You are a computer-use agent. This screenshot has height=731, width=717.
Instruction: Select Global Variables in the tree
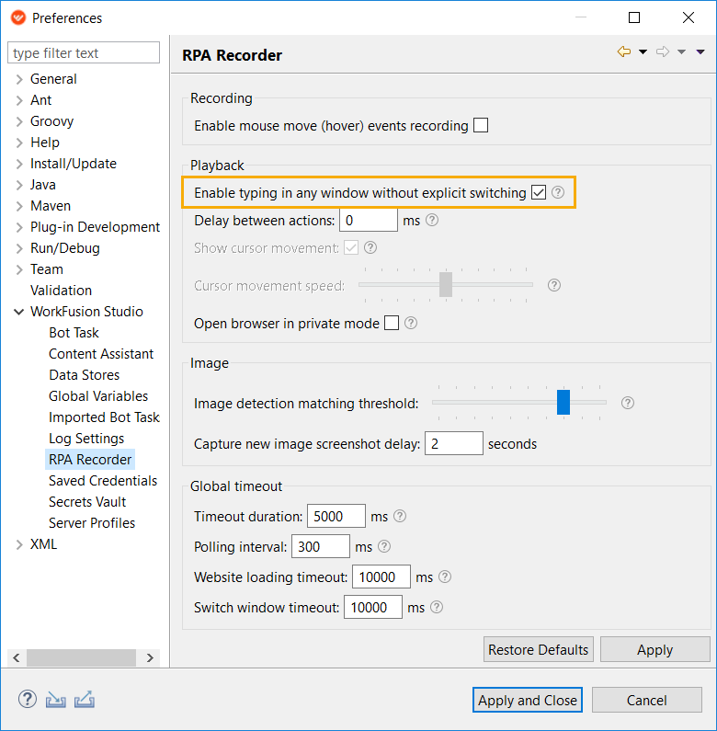(98, 396)
